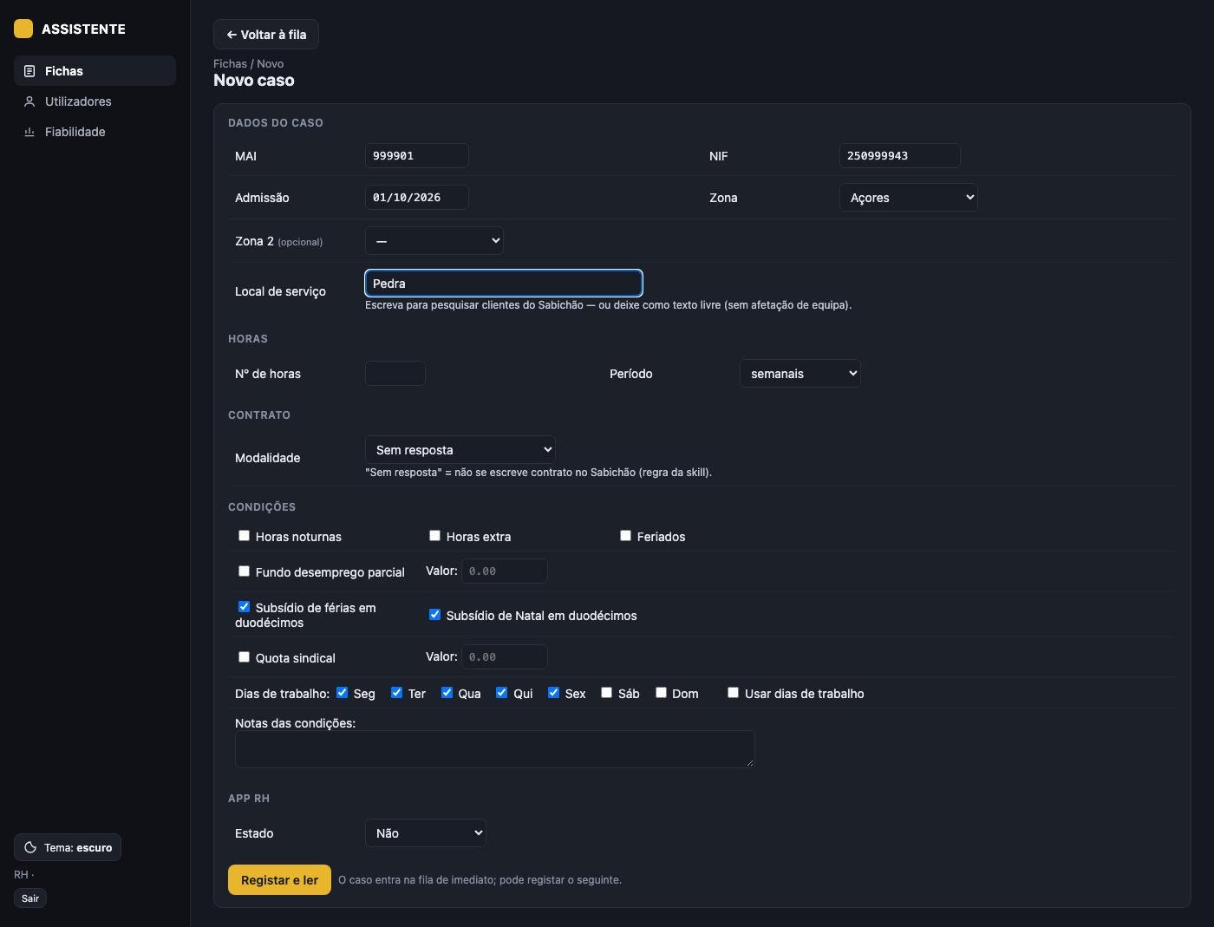Screen dimensions: 1214x927
Task: Click the Registar e ler button
Action: 279,880
